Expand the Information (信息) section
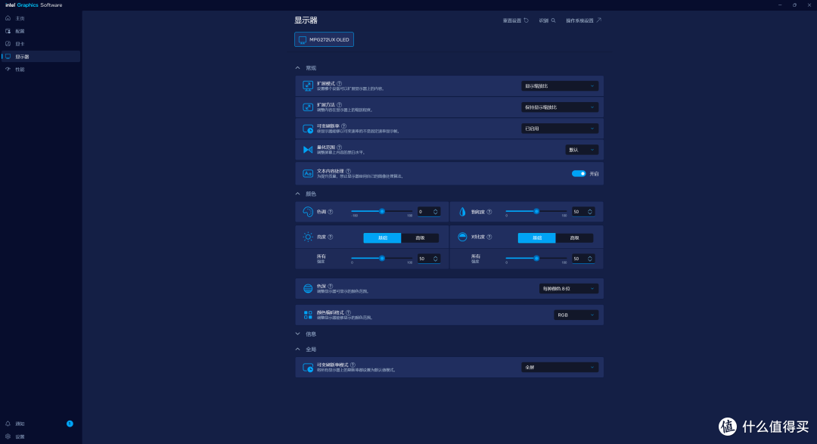Screen dimensions: 817x444 [297, 334]
